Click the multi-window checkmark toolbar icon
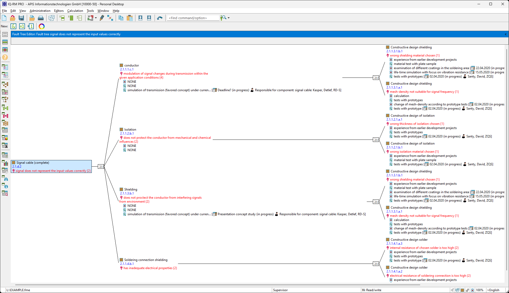 click(x=52, y=18)
